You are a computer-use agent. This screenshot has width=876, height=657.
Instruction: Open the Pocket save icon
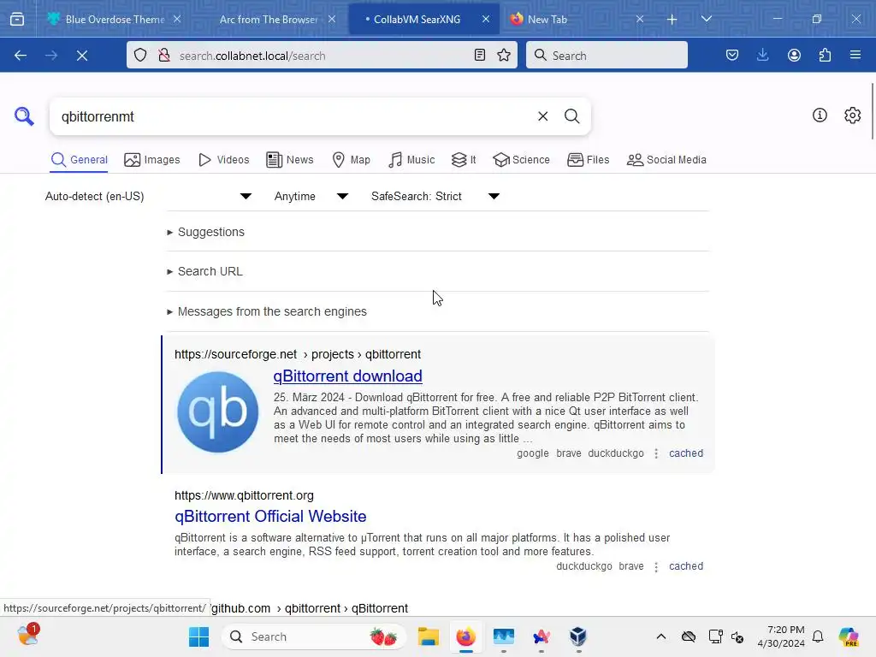point(732,56)
